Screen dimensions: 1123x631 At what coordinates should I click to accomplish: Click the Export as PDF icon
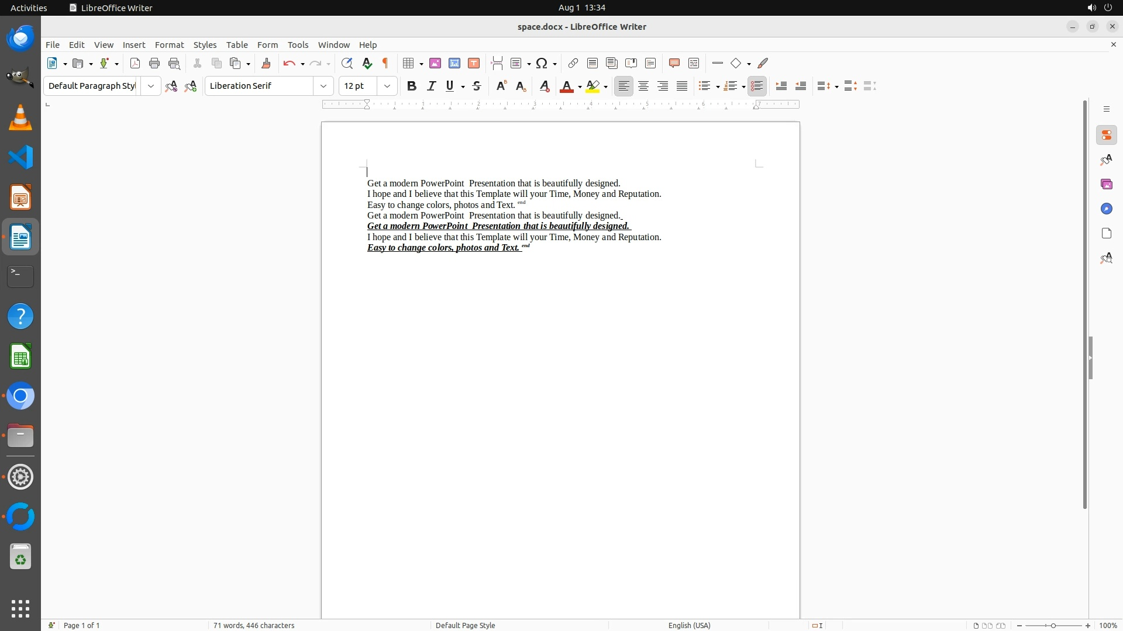click(x=135, y=64)
